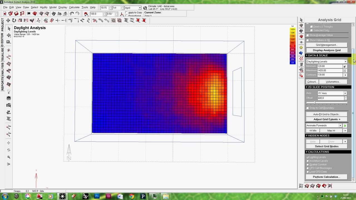Open the Modify menu
356x200 pixels.
click(44, 7)
